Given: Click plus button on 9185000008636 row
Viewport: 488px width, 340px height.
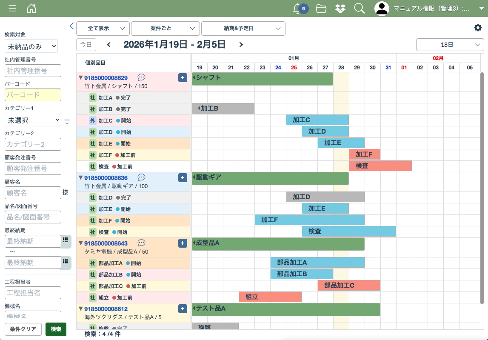Looking at the screenshot, I should 183,177.
